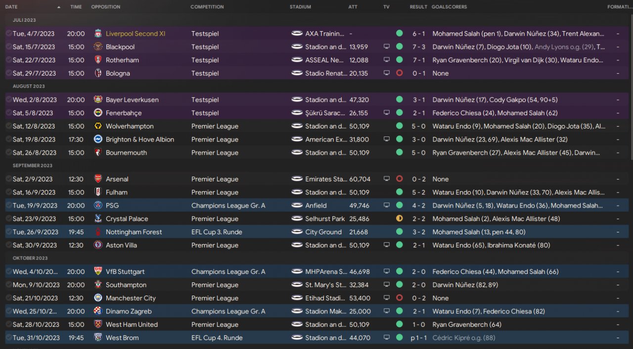Click the draw indicator for Crystal Palace match
The width and height of the screenshot is (633, 349).
(399, 218)
